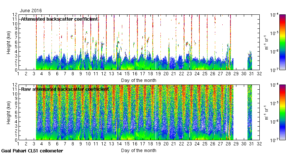Image resolution: width=289 pixels, height=155 pixels.
Task: Click the 12 km tick on top plot
Action: point(14,15)
